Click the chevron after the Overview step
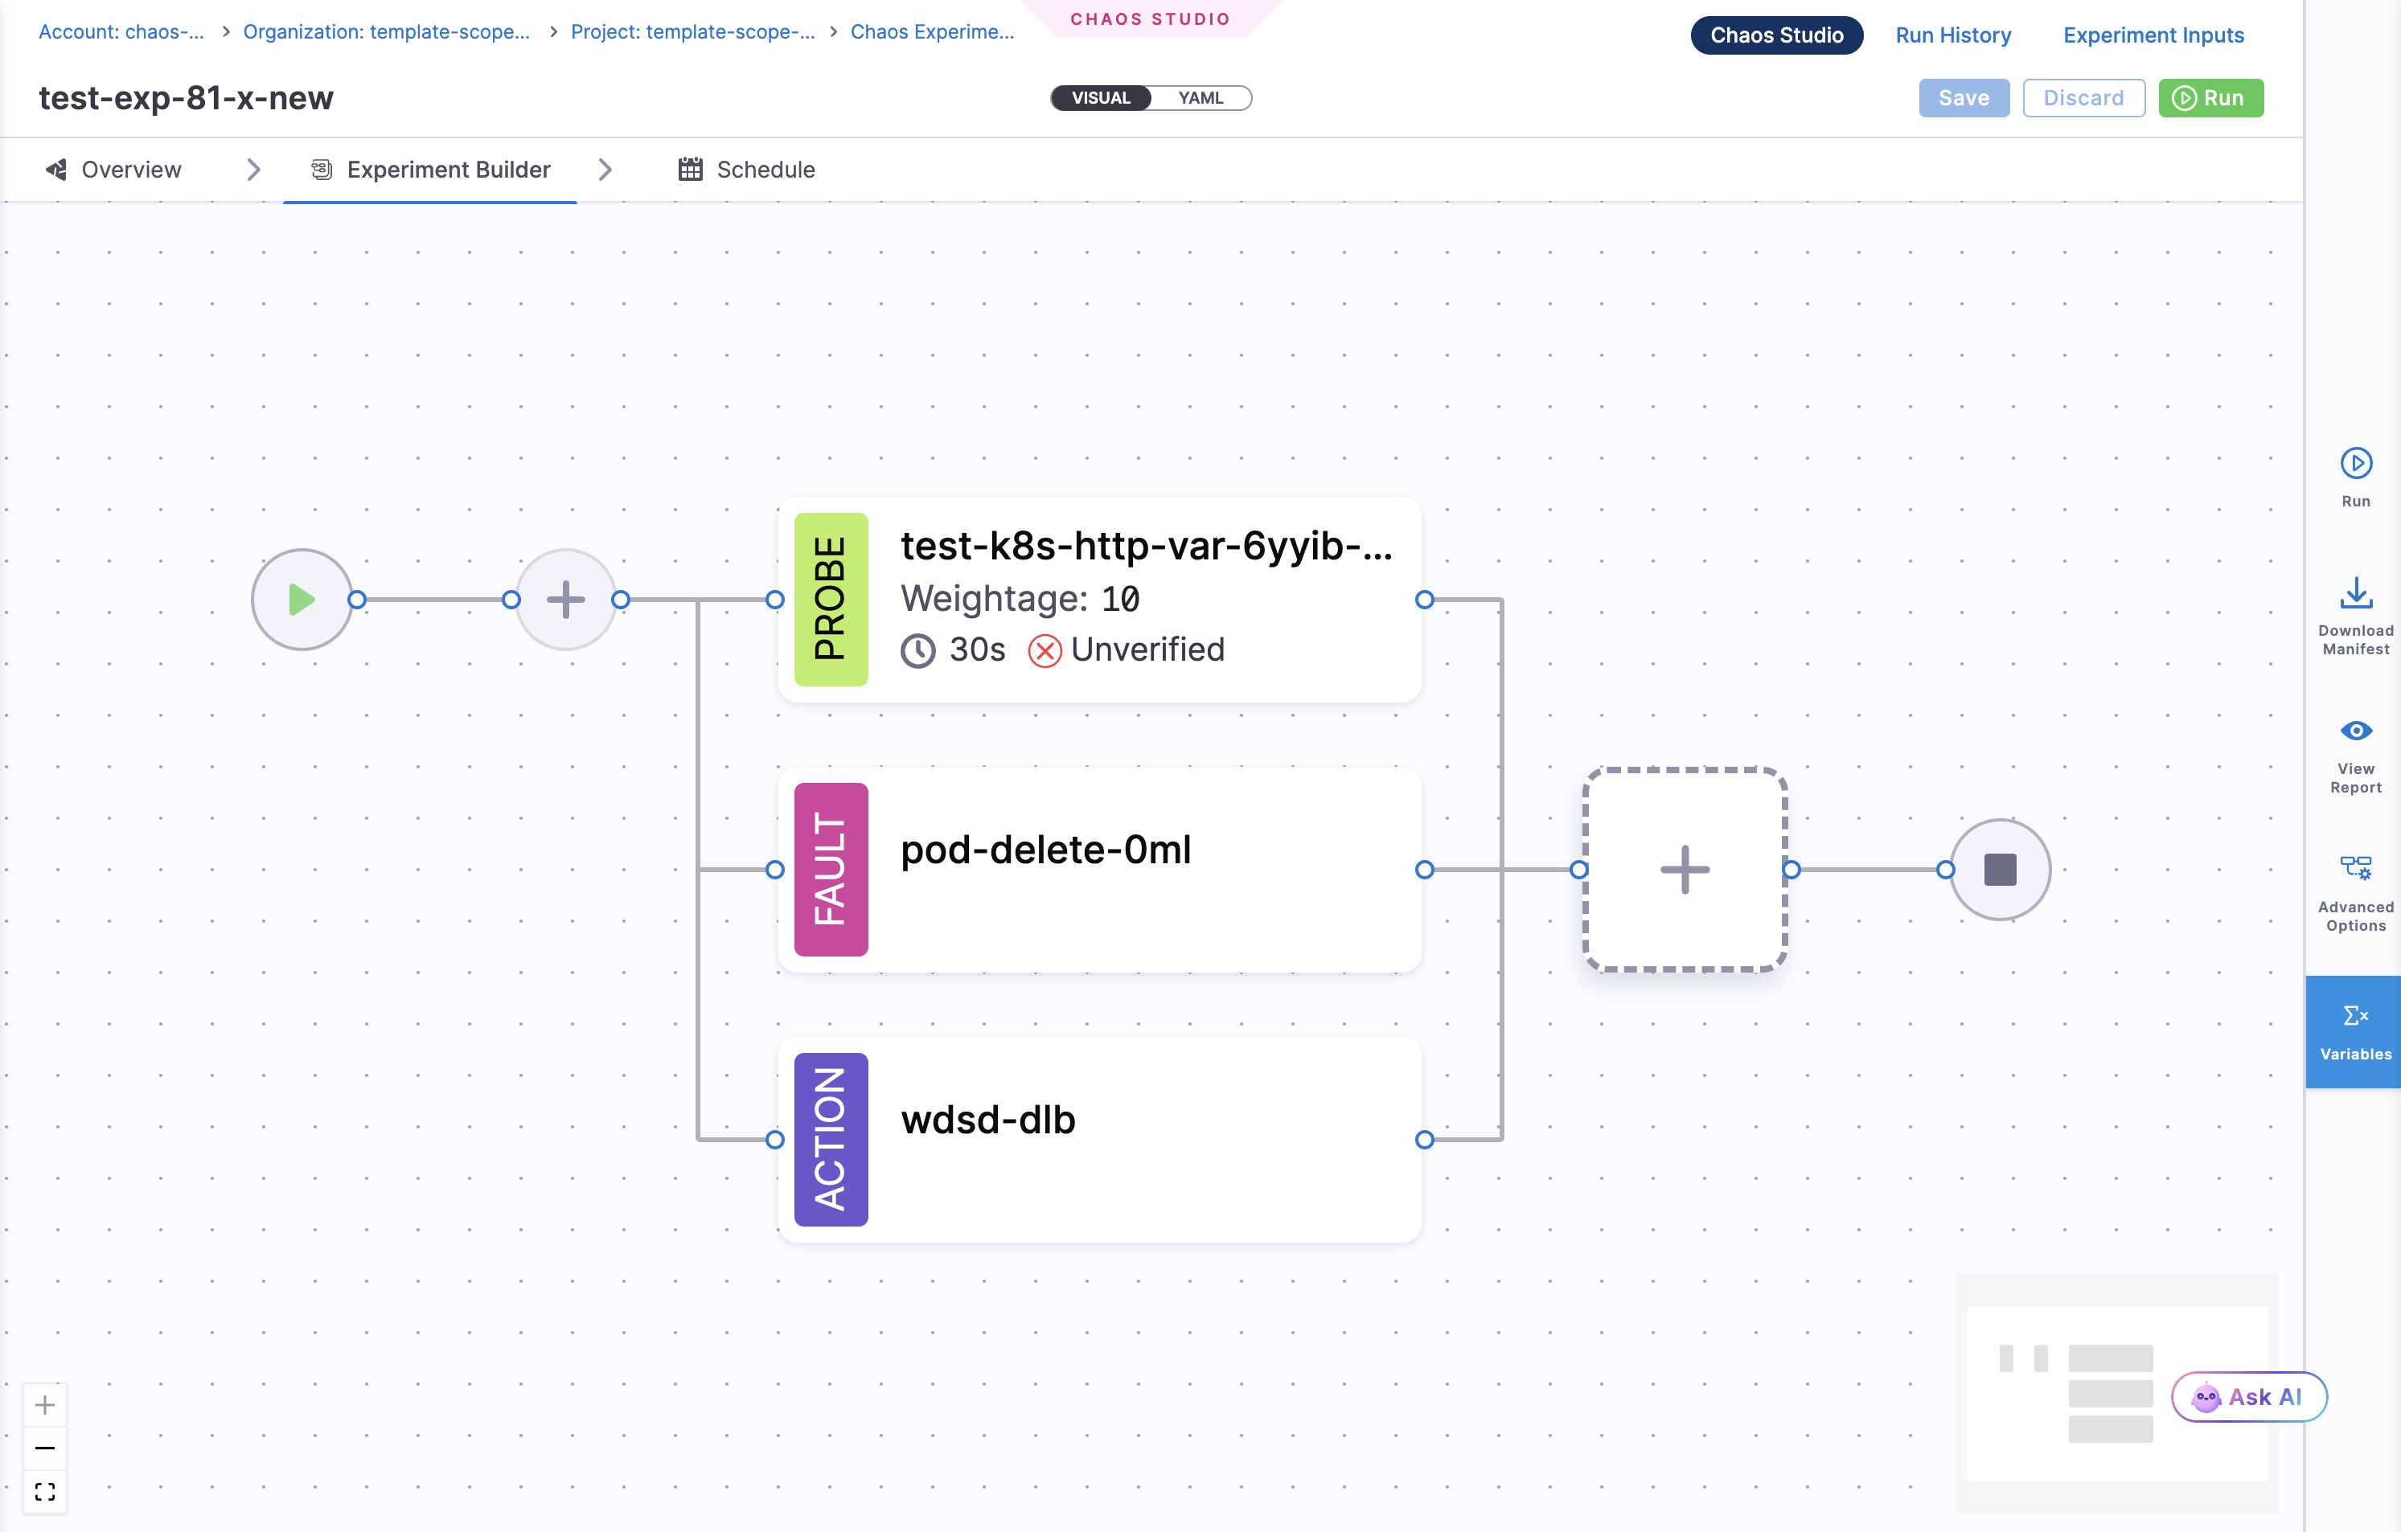 (253, 170)
